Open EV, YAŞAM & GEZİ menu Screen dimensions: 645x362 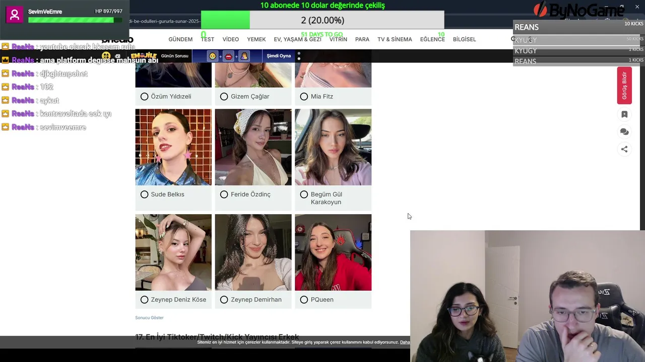297,39
